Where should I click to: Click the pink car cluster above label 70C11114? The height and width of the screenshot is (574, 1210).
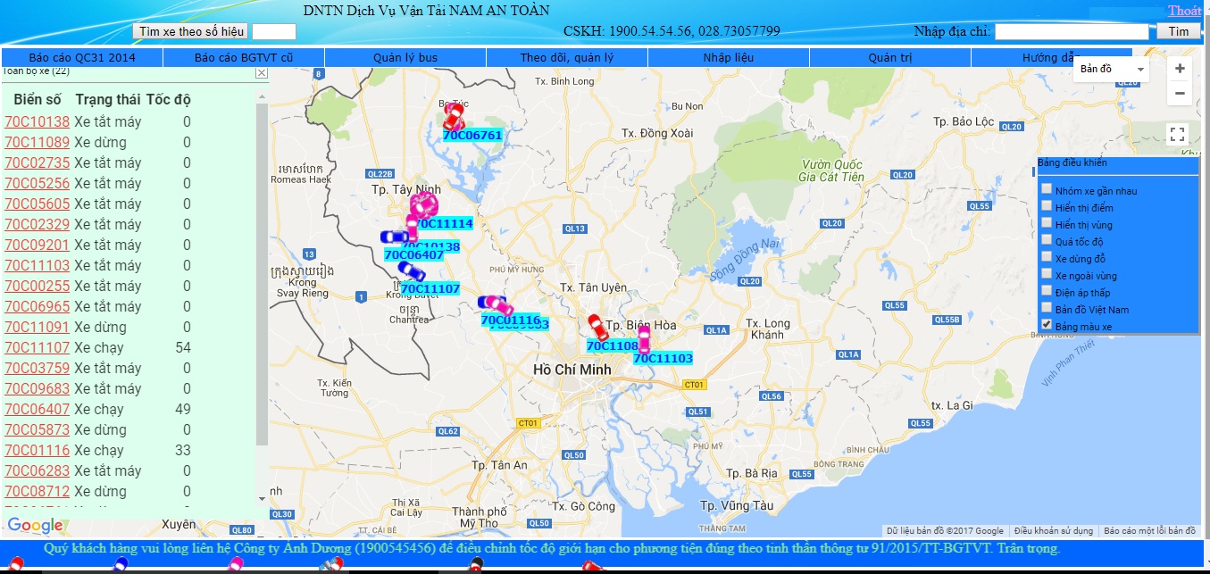click(x=423, y=206)
